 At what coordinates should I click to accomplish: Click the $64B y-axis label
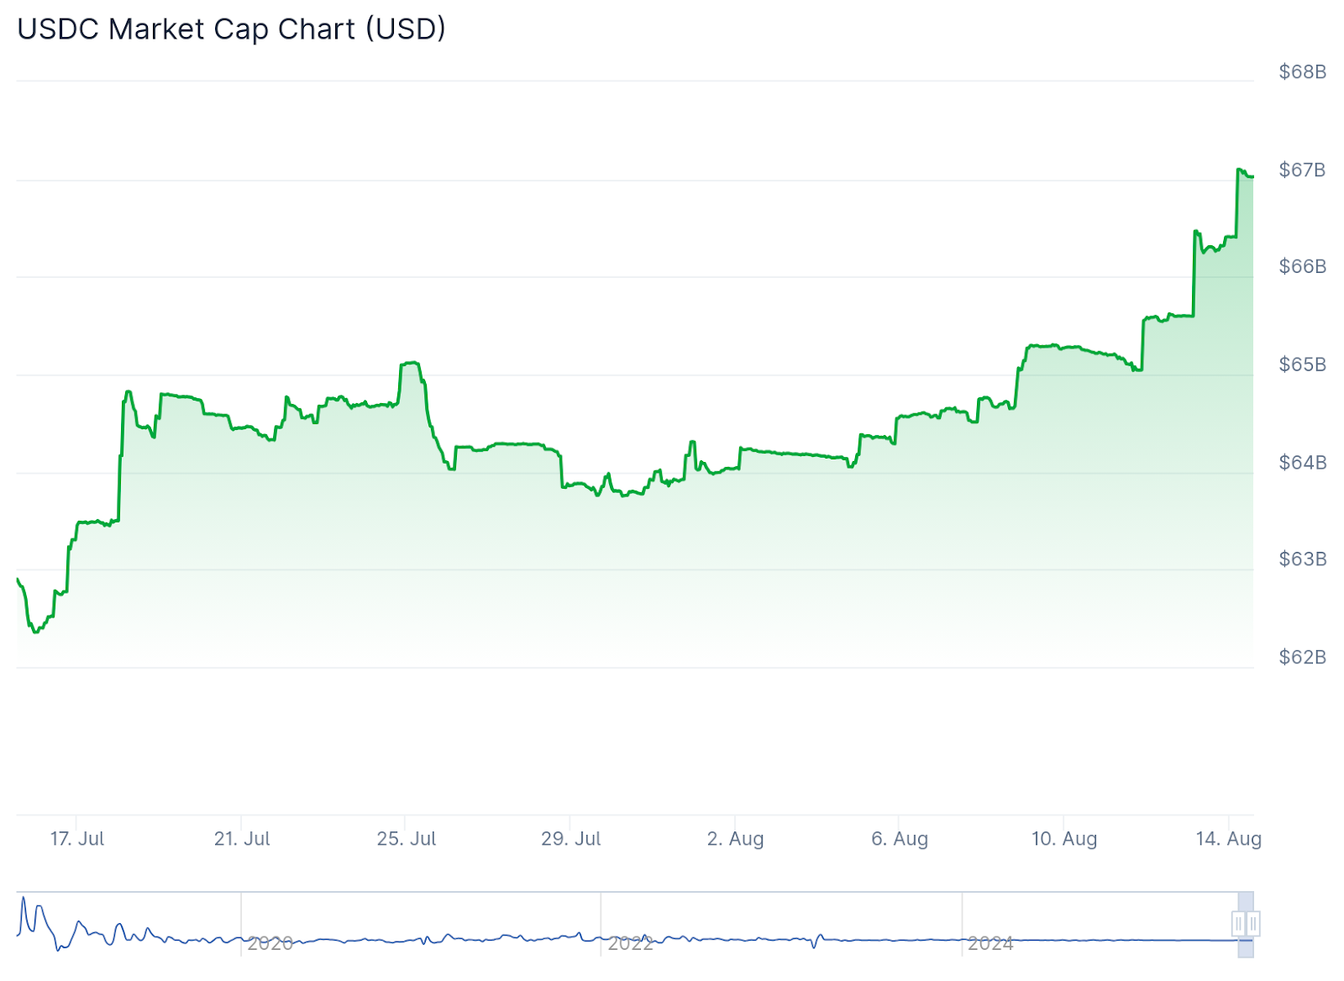(1302, 462)
